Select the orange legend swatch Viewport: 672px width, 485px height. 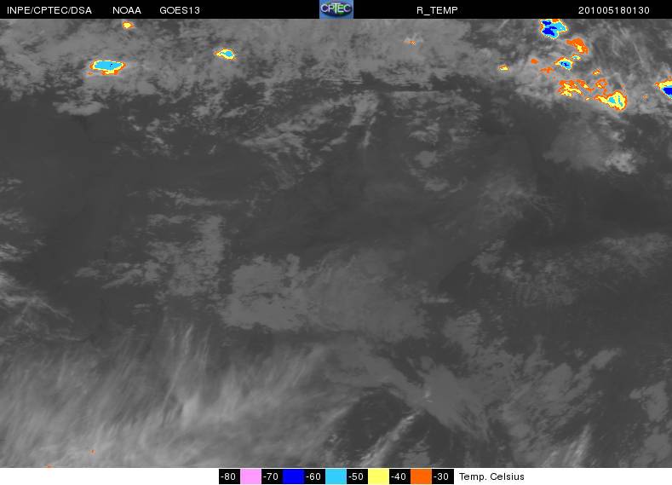pyautogui.click(x=422, y=476)
